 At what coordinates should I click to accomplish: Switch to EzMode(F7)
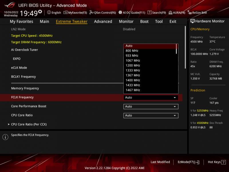[x=188, y=162]
